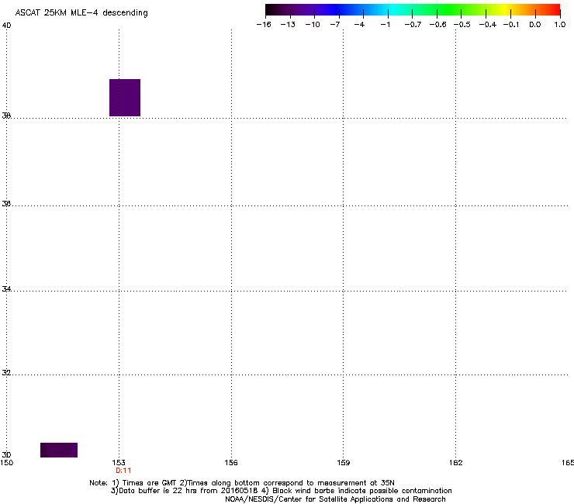Click the -4 color bar label

[x=359, y=25]
